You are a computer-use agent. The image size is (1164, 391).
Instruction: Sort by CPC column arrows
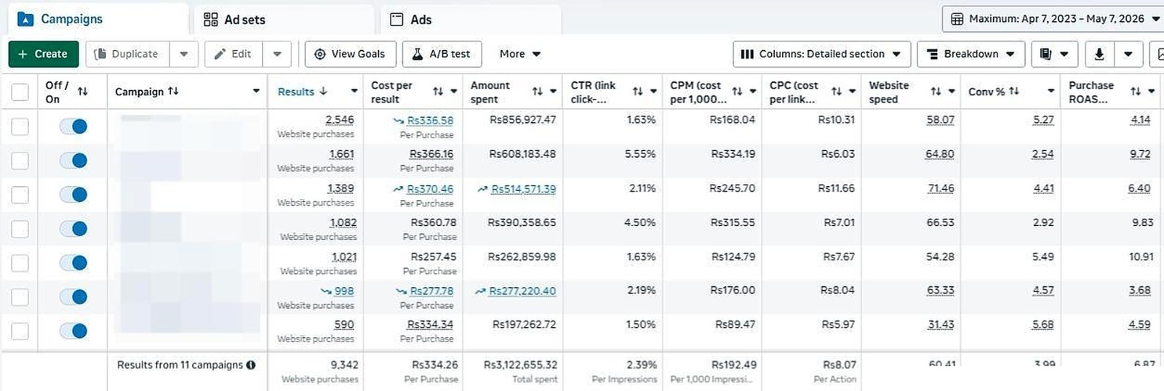click(x=837, y=92)
